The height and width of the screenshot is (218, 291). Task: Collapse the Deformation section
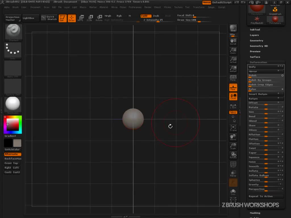[x=258, y=62]
